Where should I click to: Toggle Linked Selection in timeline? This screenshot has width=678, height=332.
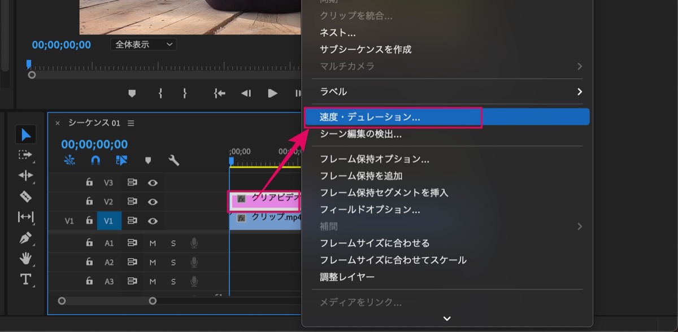click(121, 160)
